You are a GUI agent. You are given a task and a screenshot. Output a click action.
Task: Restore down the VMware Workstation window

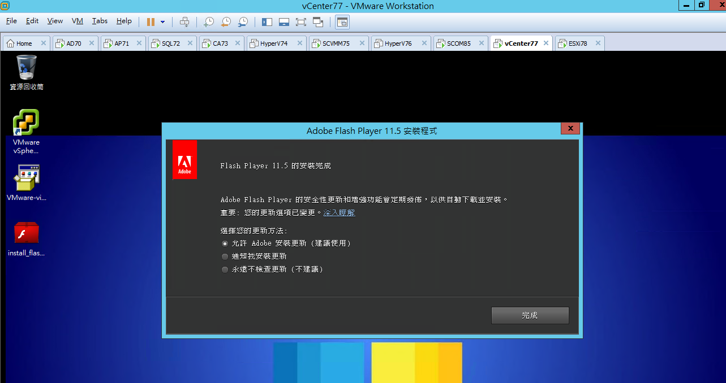[x=702, y=5]
